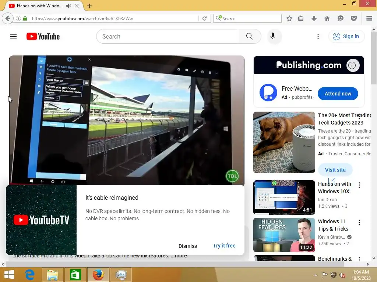
Task: Open the network tray icon
Action: 334,275
